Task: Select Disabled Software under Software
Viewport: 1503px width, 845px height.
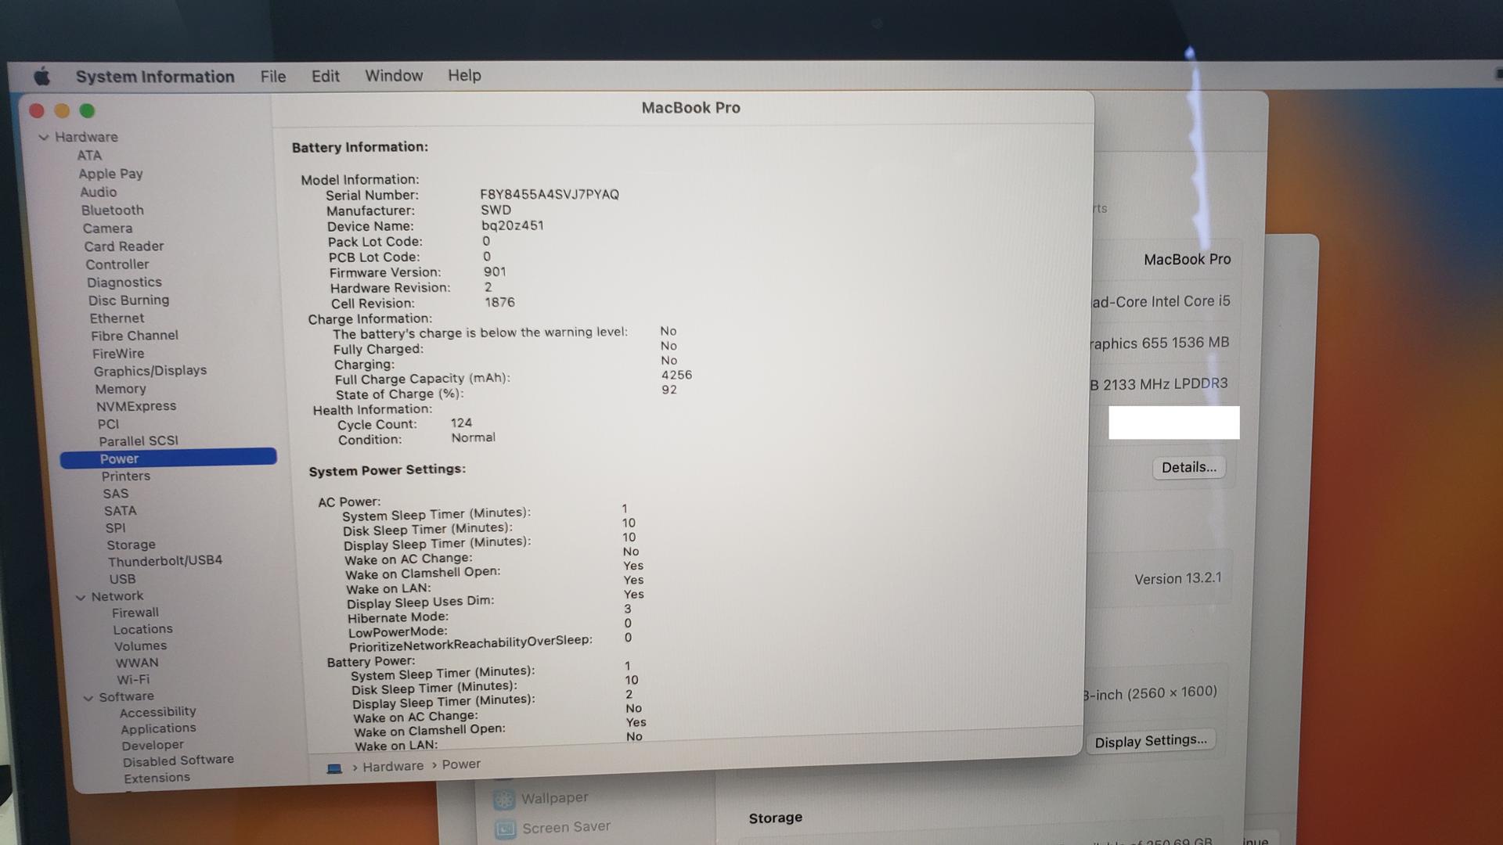Action: 178,760
